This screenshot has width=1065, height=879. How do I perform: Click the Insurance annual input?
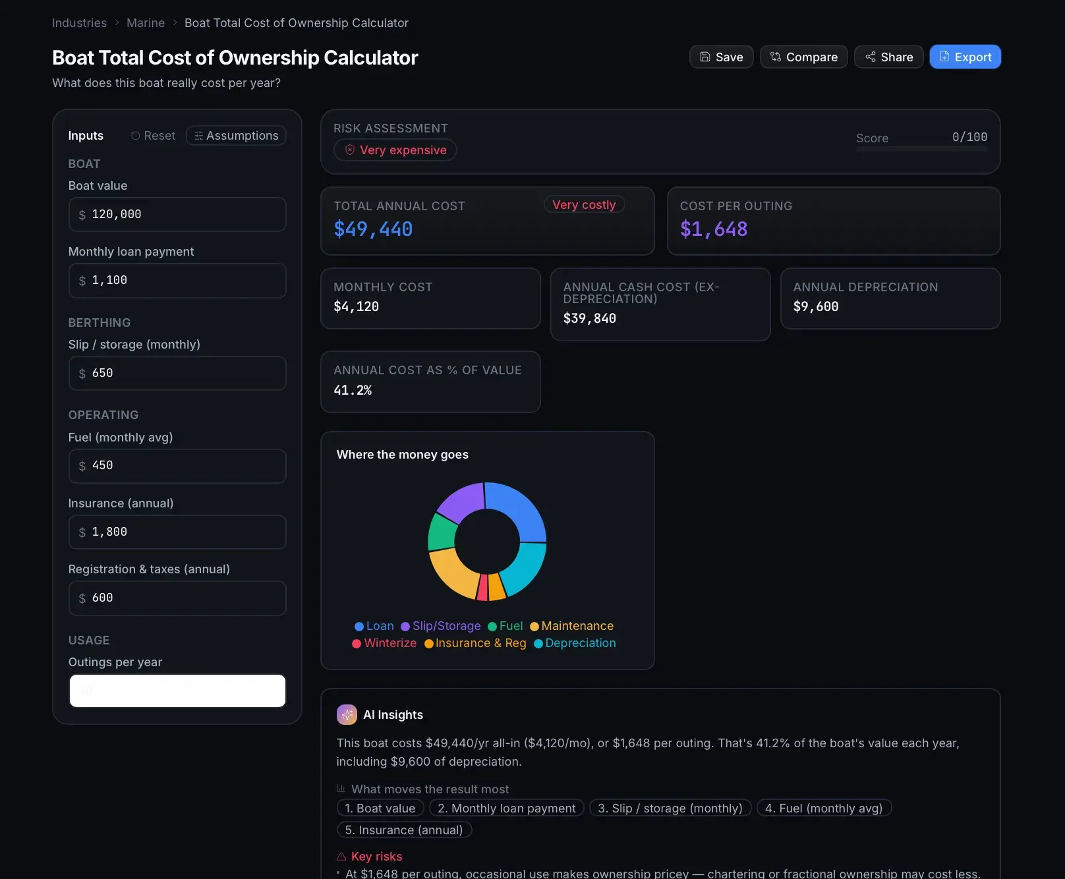click(x=177, y=532)
